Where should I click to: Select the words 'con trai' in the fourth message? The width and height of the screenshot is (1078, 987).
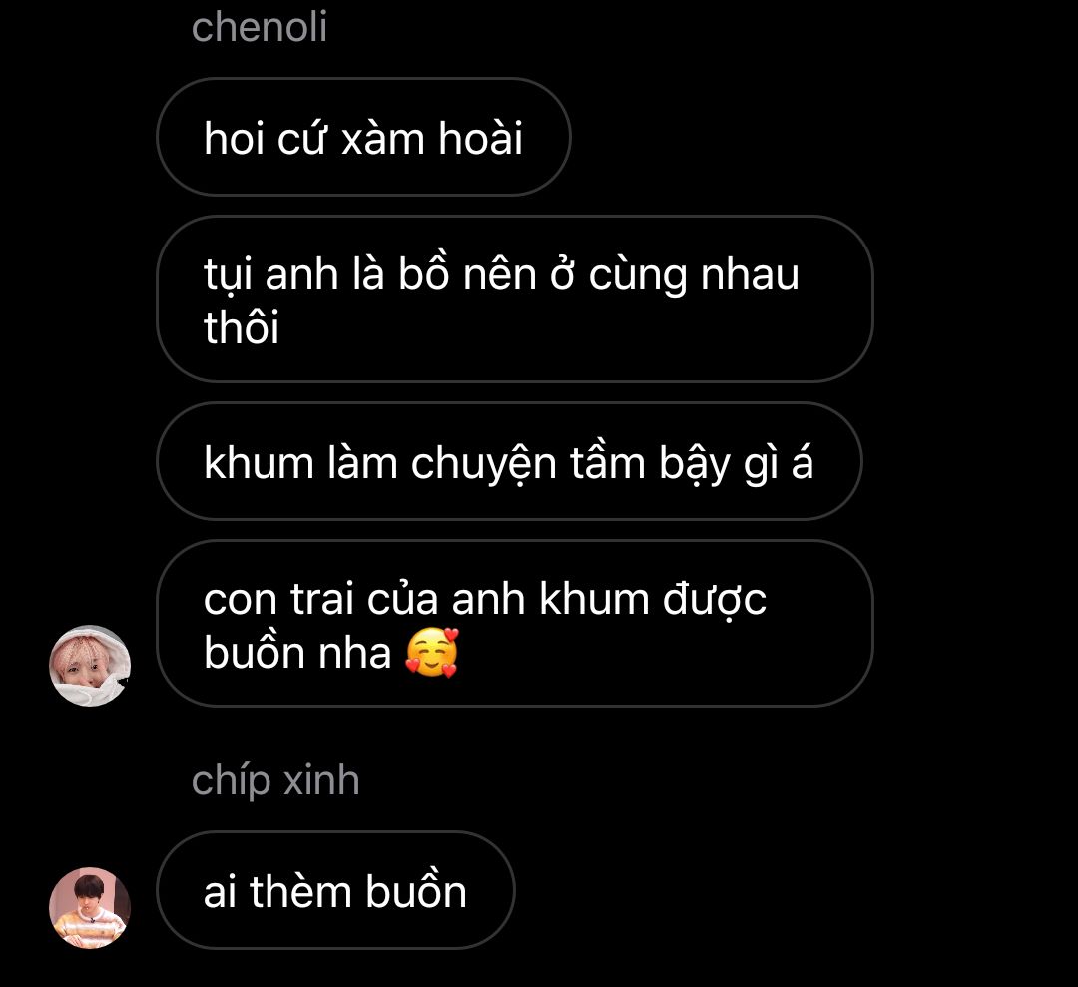278,599
